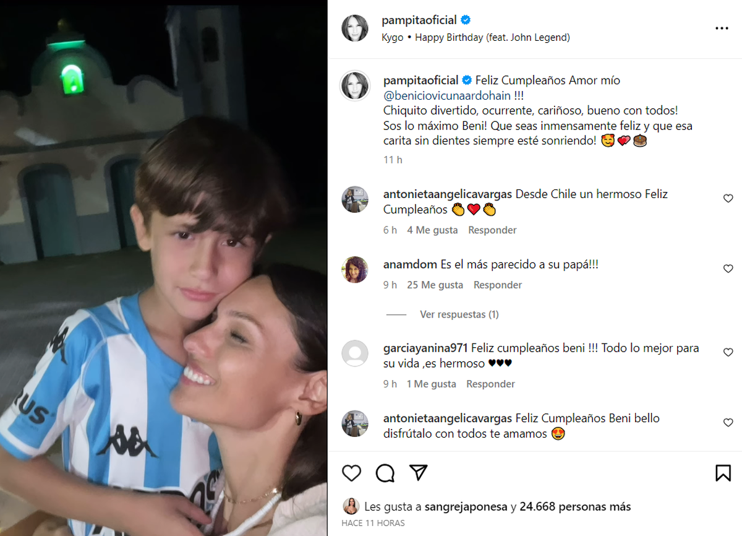This screenshot has width=742, height=536.
Task: View anamdom's profile avatar
Action: point(355,269)
